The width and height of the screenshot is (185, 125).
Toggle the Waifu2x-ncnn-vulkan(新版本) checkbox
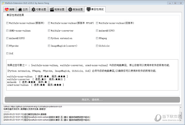tap(7, 23)
